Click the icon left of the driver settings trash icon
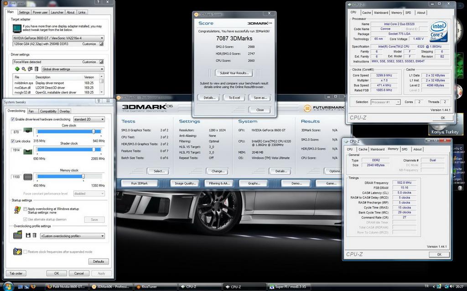 point(30,69)
